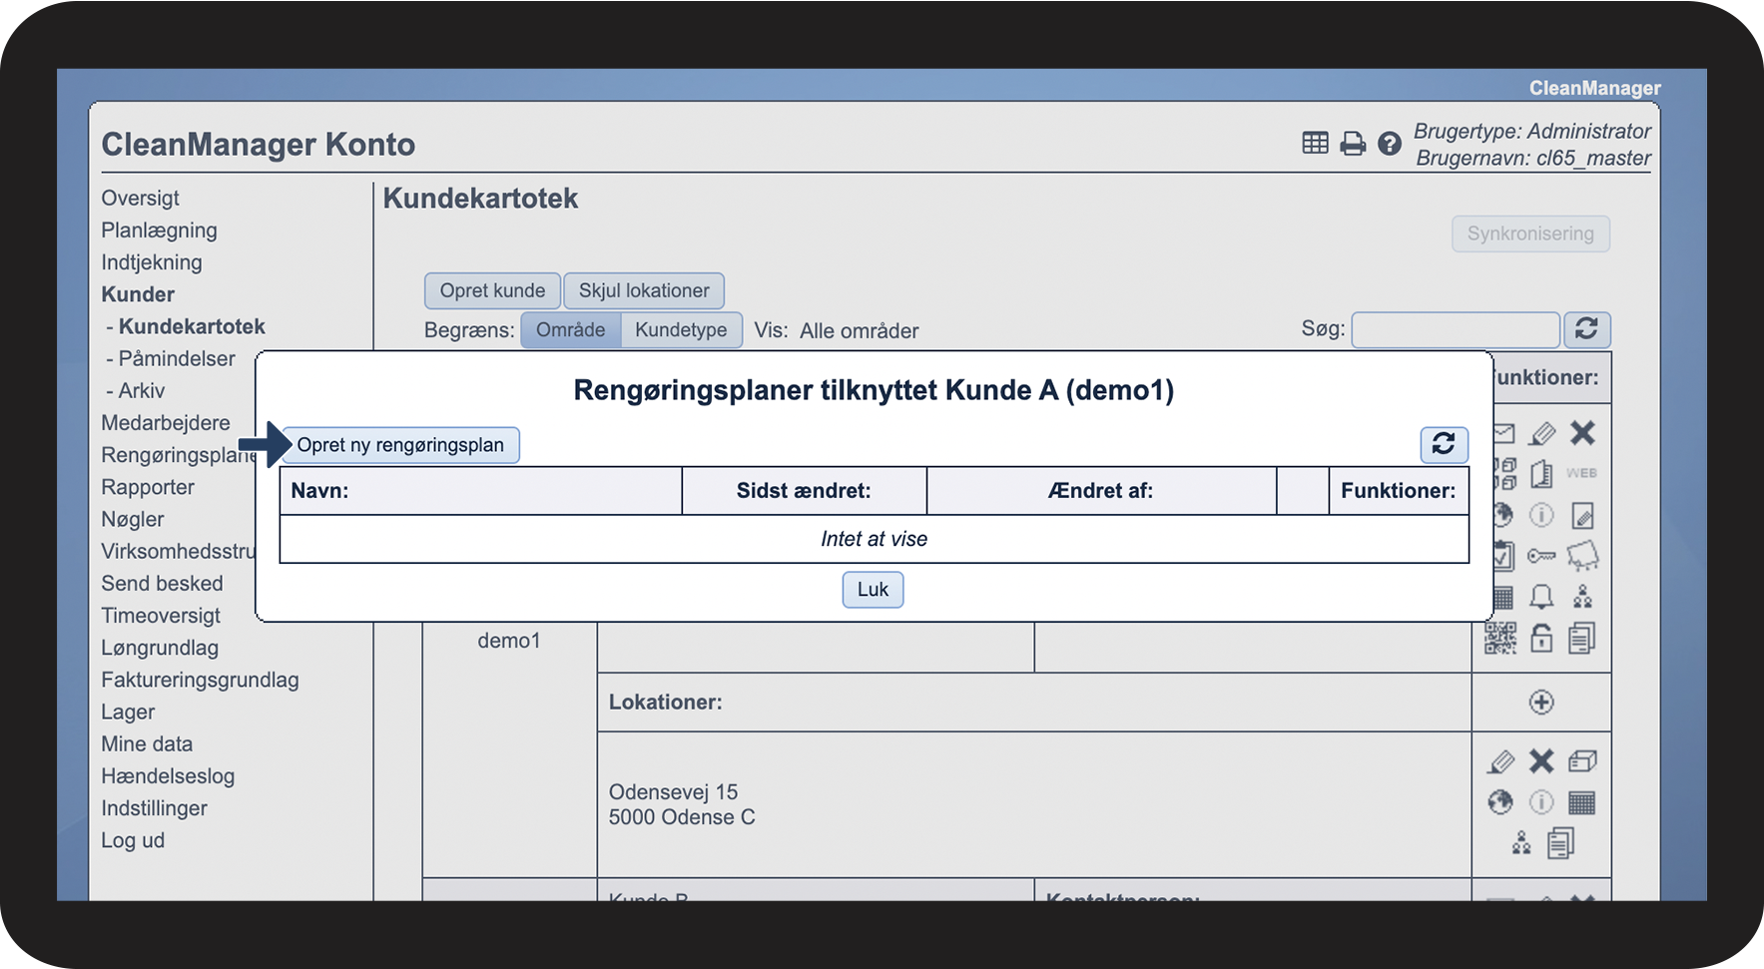Click the 'Intet at vise' row
Screen dimensions: 1764x969
[x=874, y=539]
